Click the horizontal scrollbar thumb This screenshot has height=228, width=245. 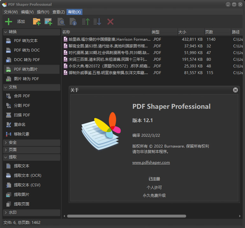[127, 216]
